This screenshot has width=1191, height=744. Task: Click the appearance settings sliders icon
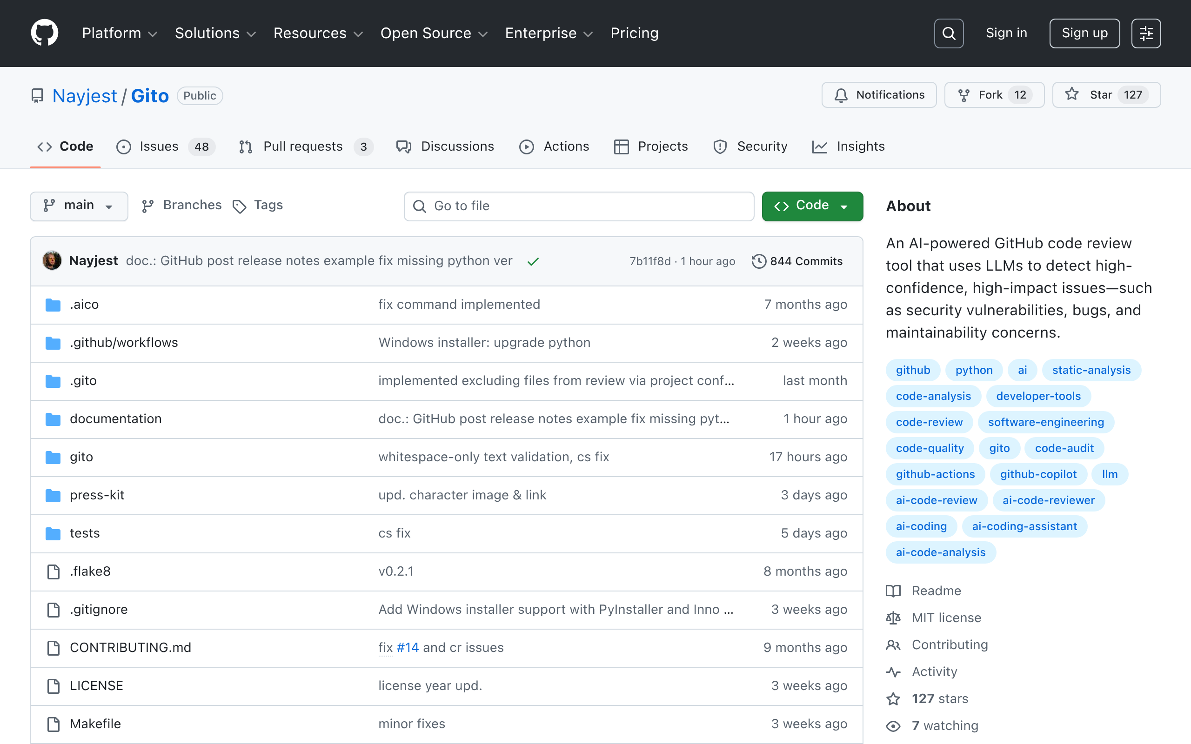[1146, 33]
